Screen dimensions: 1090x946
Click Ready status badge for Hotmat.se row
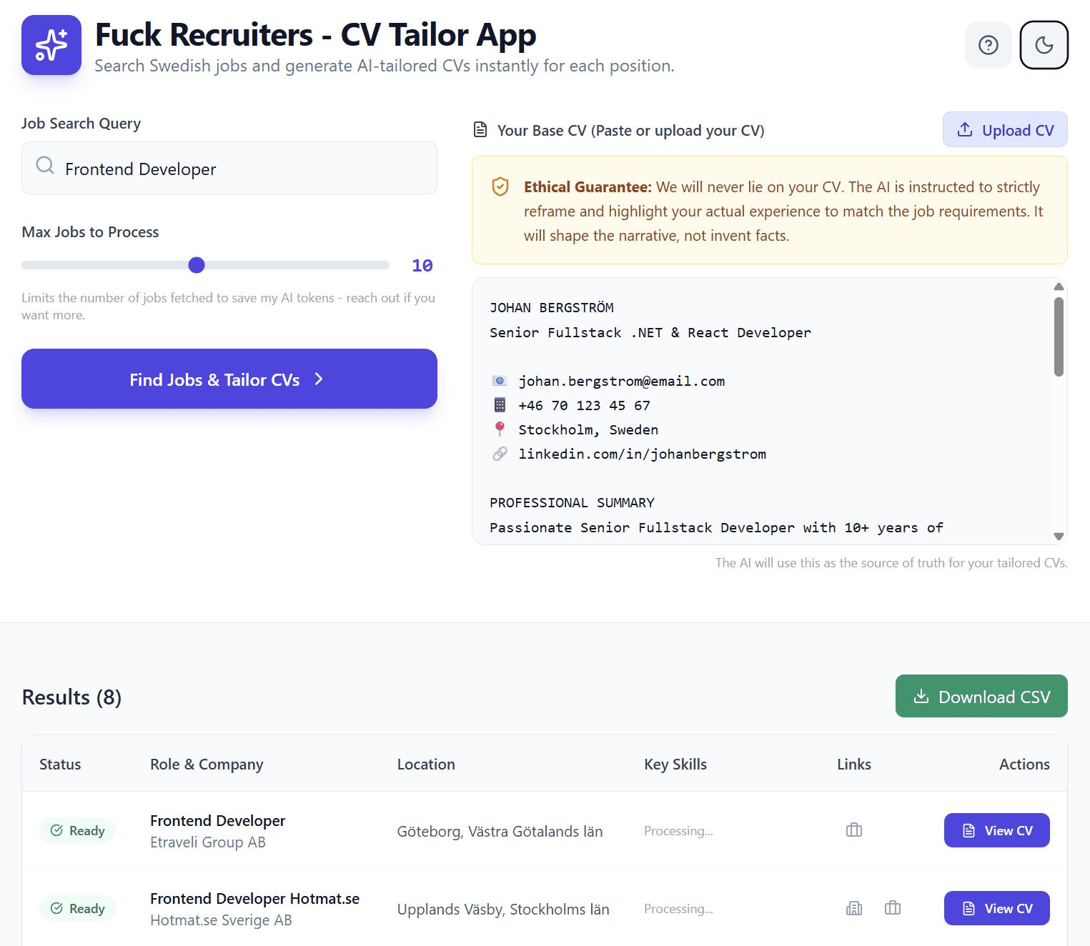tap(77, 908)
